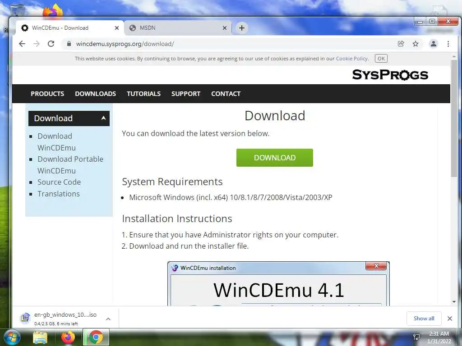Click the network tray icon
The image size is (462, 346).
pos(416,337)
